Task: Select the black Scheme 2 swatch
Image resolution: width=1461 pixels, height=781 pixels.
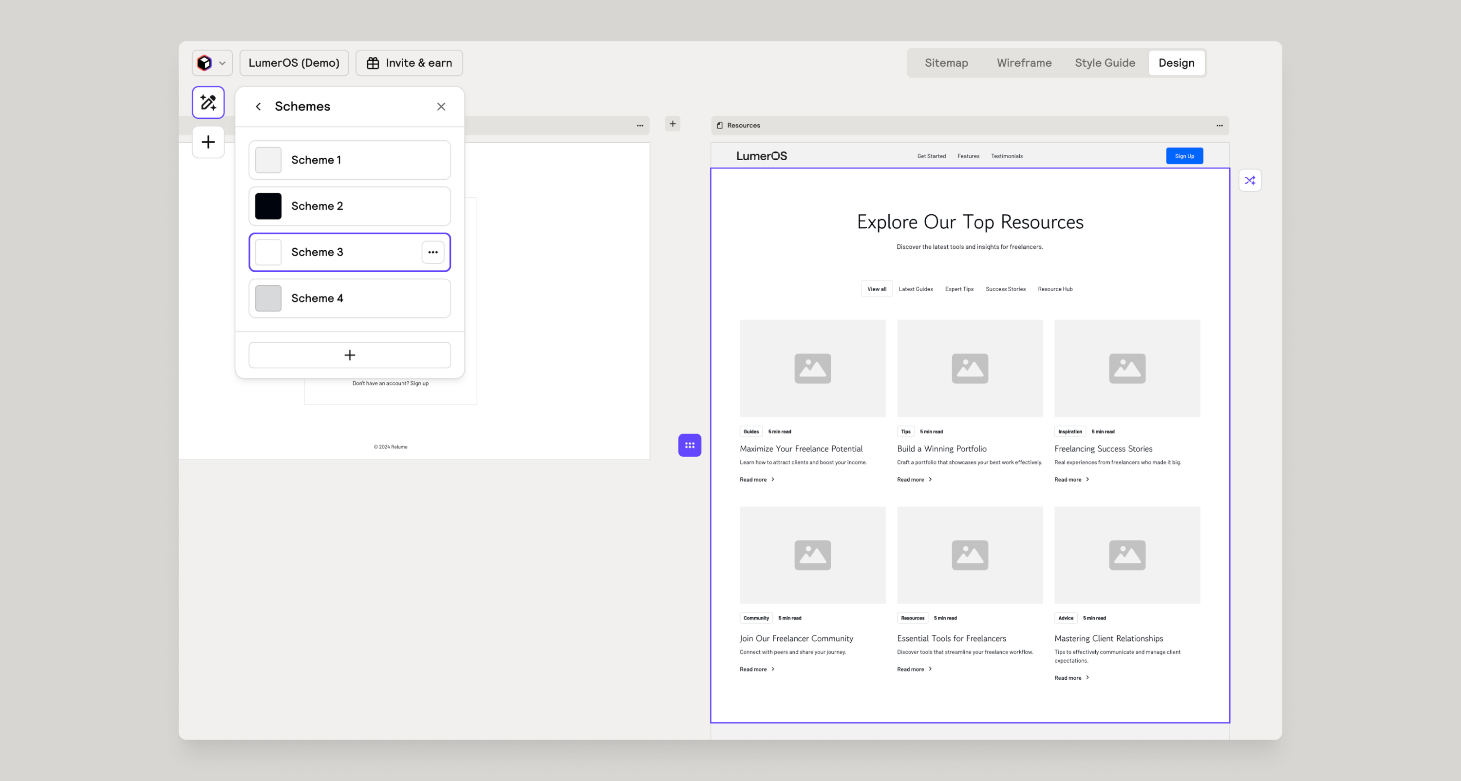Action: 268,206
